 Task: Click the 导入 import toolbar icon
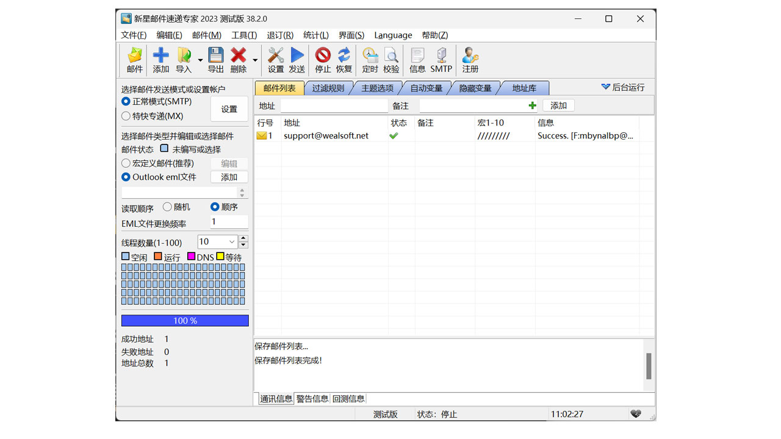(x=184, y=60)
